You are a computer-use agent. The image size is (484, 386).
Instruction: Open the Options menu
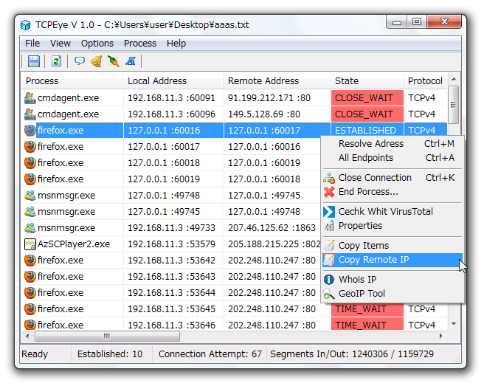pyautogui.click(x=97, y=44)
